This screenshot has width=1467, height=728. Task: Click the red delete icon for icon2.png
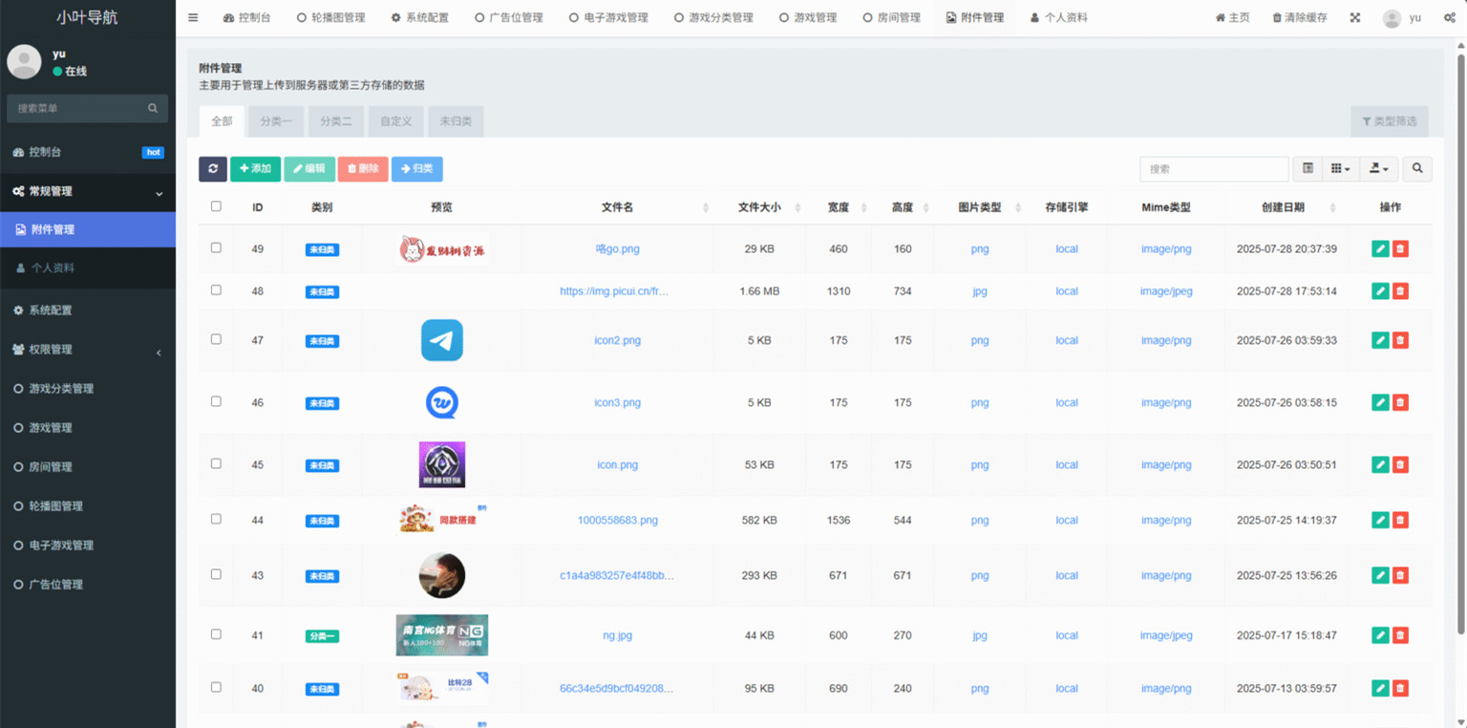point(1400,340)
